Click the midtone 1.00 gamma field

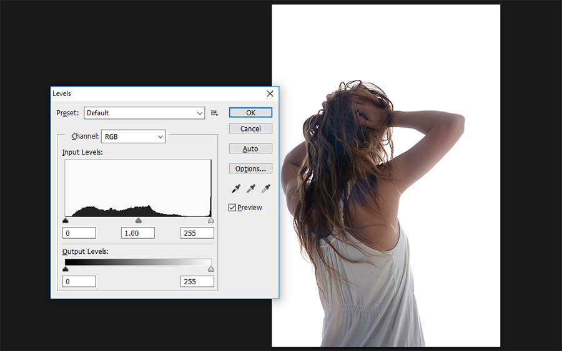coord(138,233)
